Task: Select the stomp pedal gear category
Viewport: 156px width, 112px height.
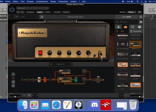Action: pyautogui.click(x=119, y=27)
